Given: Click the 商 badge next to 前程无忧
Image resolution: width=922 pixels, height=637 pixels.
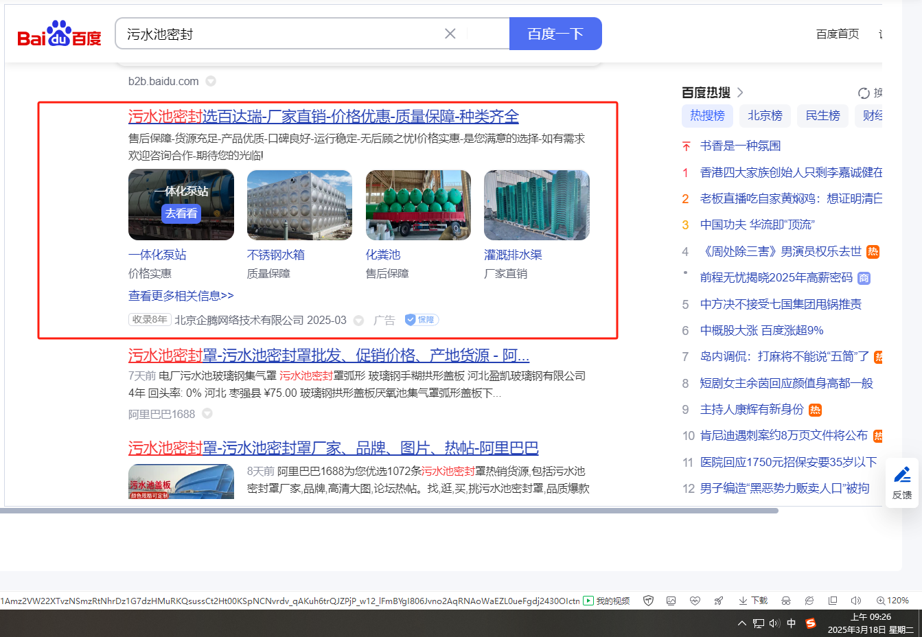Looking at the screenshot, I should coord(864,278).
